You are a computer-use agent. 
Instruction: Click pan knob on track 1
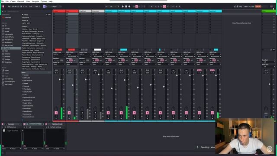(56, 108)
